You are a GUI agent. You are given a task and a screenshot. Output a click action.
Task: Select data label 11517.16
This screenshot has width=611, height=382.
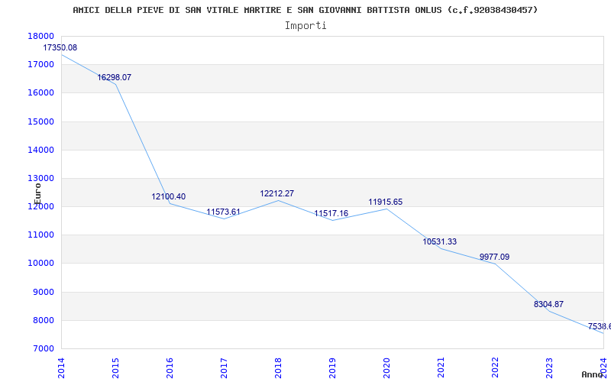tap(331, 213)
